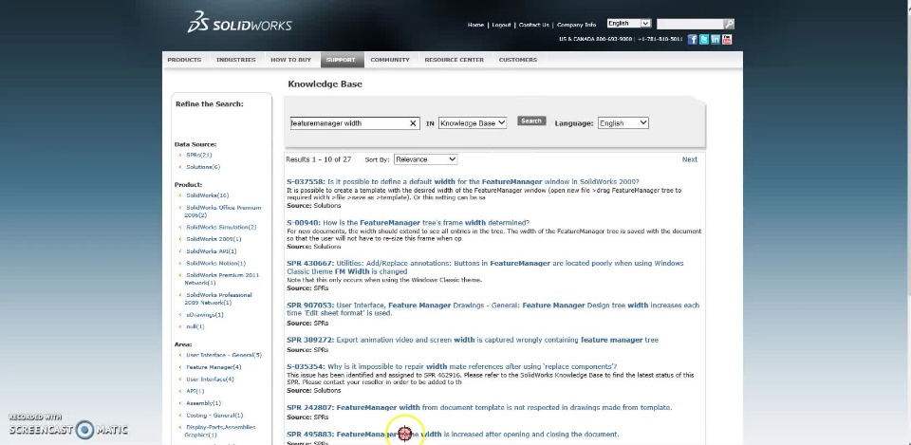
Task: Open the site language dropdown in header
Action: click(628, 23)
